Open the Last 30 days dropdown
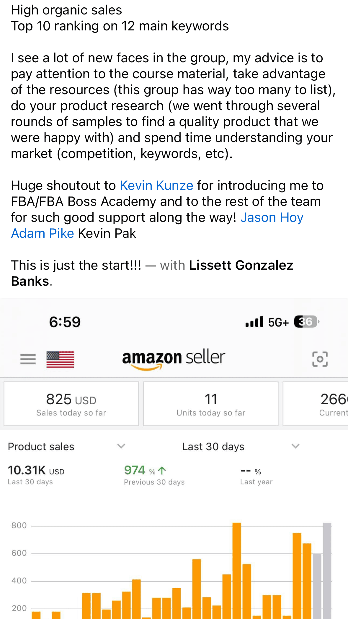 point(295,446)
